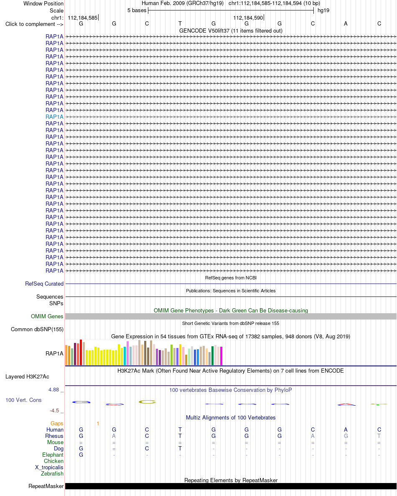Click the hg19 assembly label
Viewport: 397px width, 496px height.
tap(323, 10)
